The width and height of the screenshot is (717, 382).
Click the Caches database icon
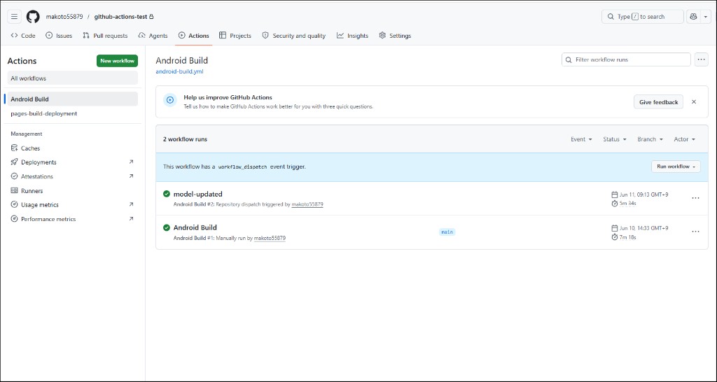tap(14, 148)
